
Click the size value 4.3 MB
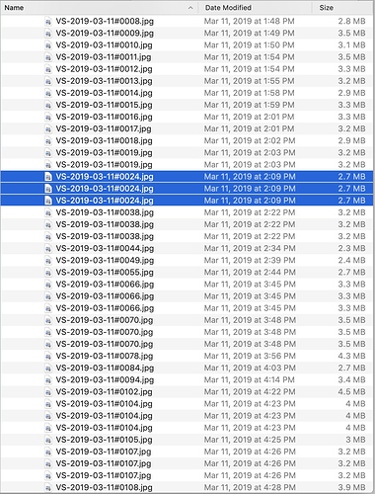point(351,356)
